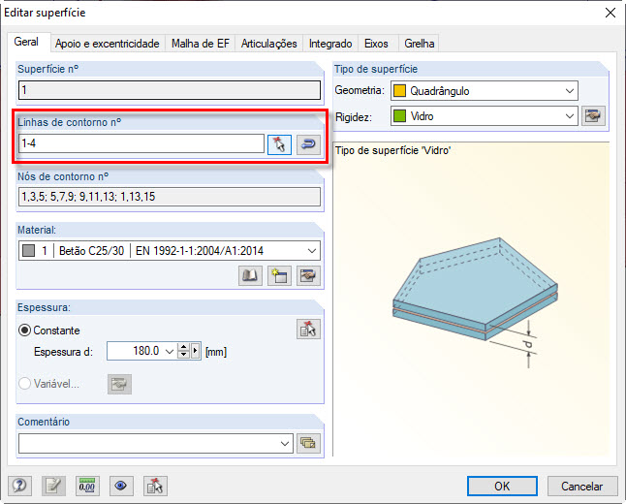Image resolution: width=626 pixels, height=504 pixels.
Task: Increase thickness with spinner up arrow
Action: click(x=183, y=347)
